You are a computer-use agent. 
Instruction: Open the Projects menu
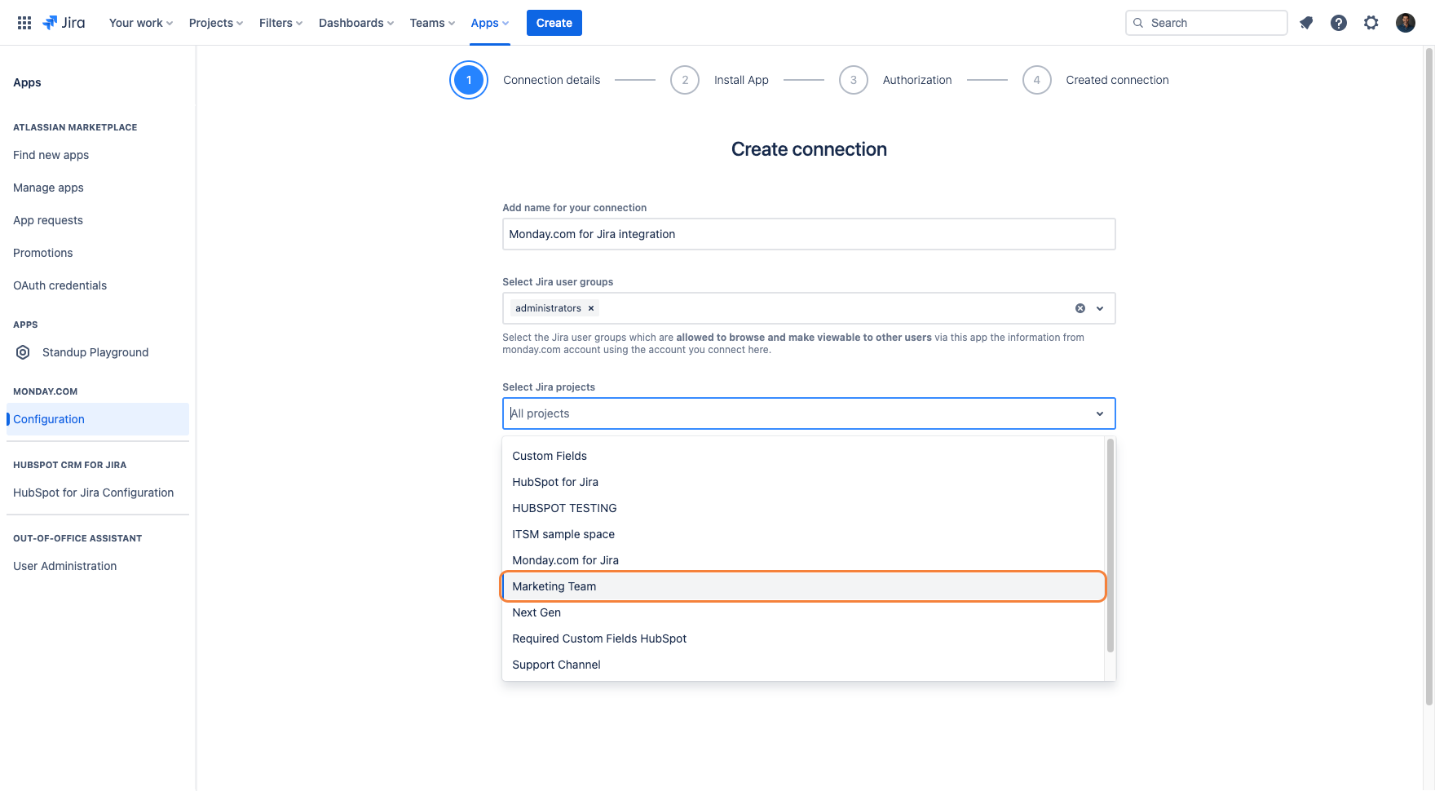216,23
